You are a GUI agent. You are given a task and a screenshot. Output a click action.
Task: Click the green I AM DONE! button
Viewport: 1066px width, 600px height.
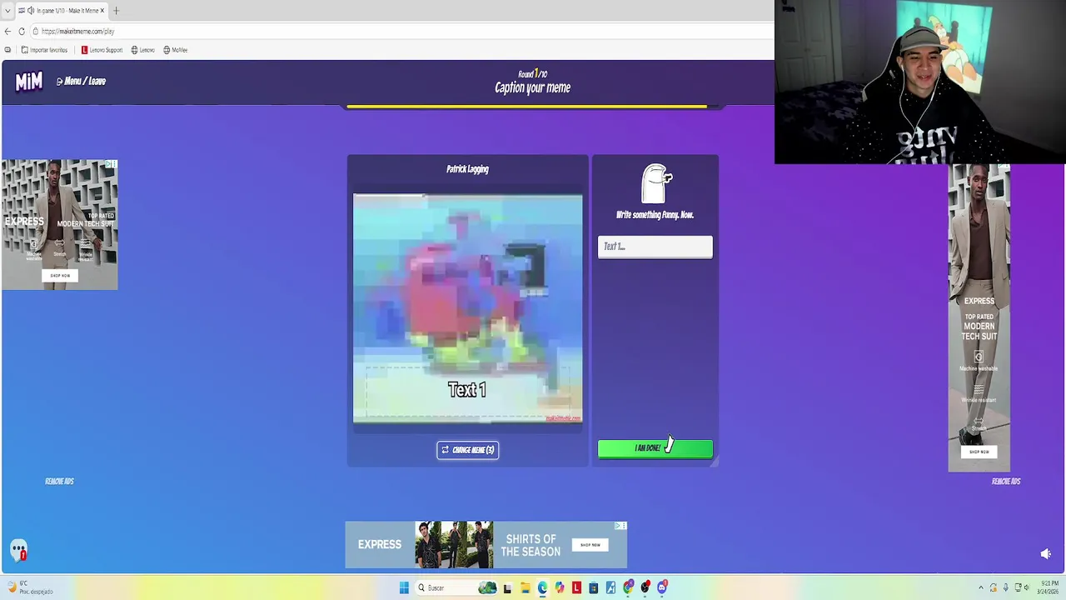[x=655, y=448]
